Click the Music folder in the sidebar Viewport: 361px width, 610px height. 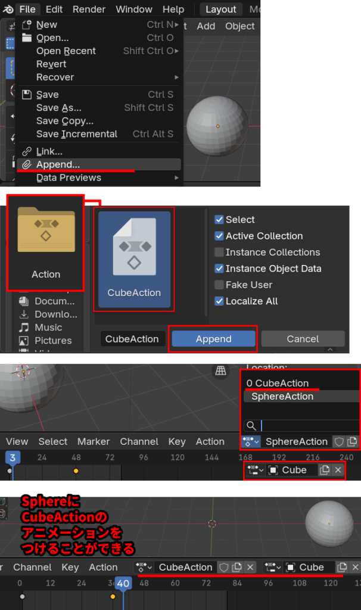(48, 327)
